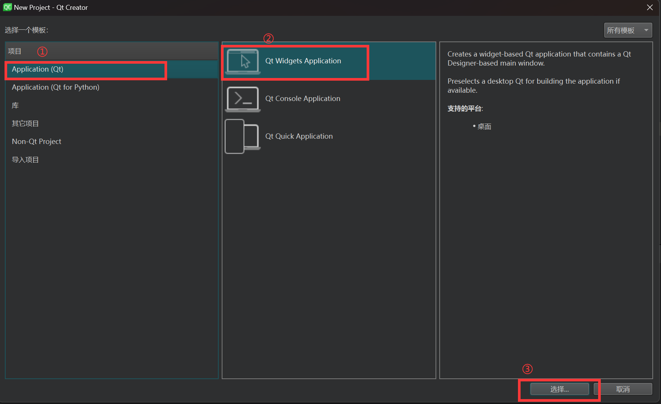Select the 导入项目 category
Image resolution: width=661 pixels, height=404 pixels.
(x=25, y=160)
